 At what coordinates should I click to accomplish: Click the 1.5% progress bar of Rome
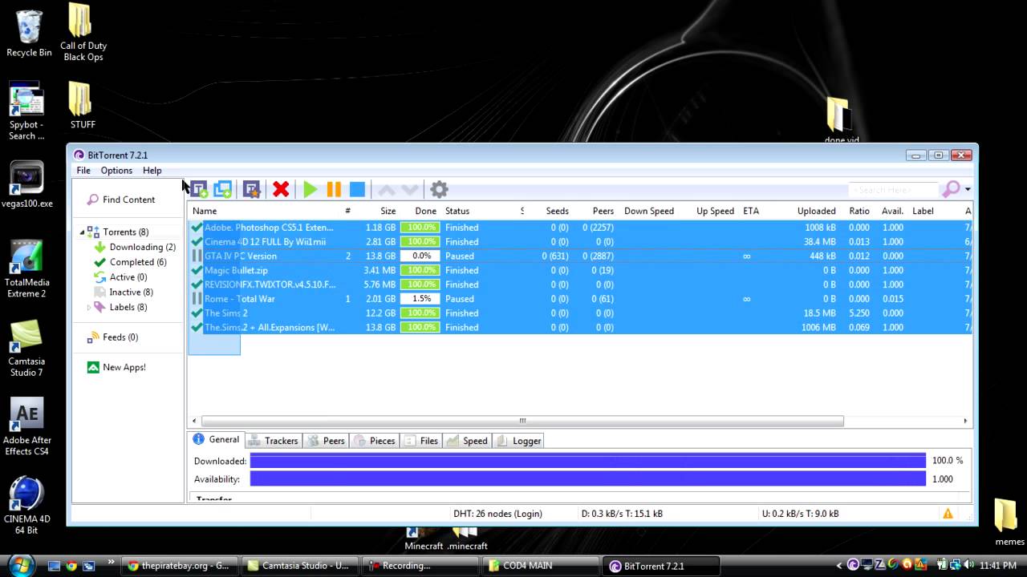tap(420, 299)
